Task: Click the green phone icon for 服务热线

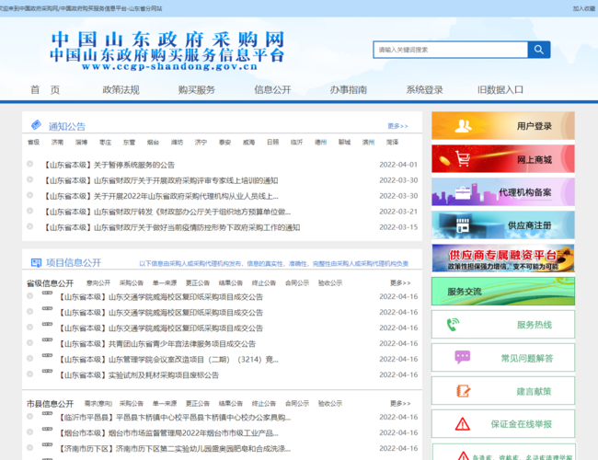Action: [x=453, y=325]
